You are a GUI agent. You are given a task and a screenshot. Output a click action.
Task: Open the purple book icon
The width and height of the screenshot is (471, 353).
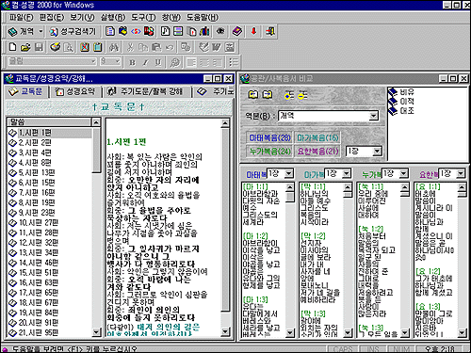point(237,31)
